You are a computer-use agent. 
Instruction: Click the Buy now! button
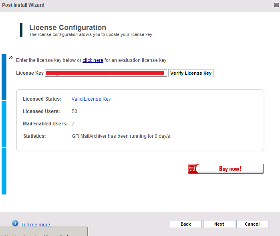tap(226, 169)
